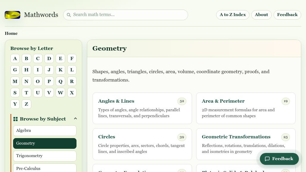306x172 pixels.
Task: Select the letter Z button
Action: tap(26, 104)
